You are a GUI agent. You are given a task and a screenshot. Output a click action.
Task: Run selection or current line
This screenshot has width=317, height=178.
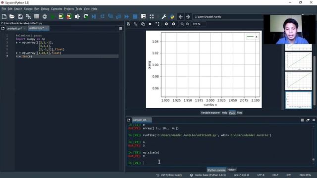pyautogui.click(x=77, y=16)
